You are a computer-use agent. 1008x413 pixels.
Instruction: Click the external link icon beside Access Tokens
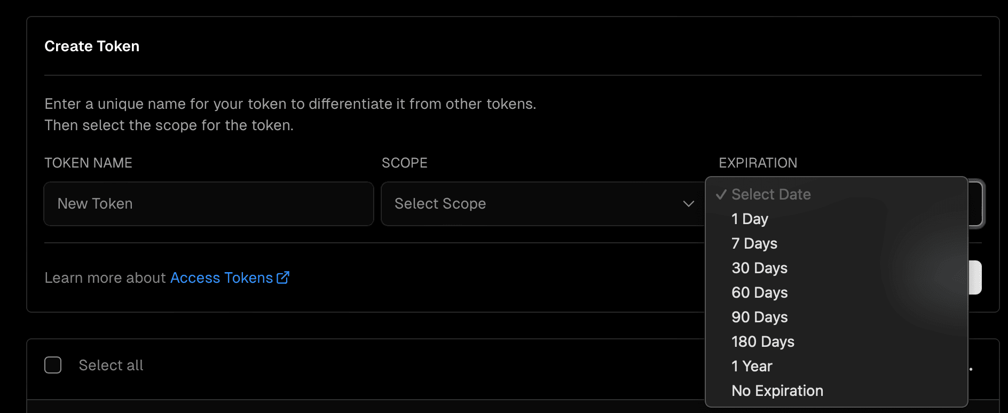click(x=283, y=277)
